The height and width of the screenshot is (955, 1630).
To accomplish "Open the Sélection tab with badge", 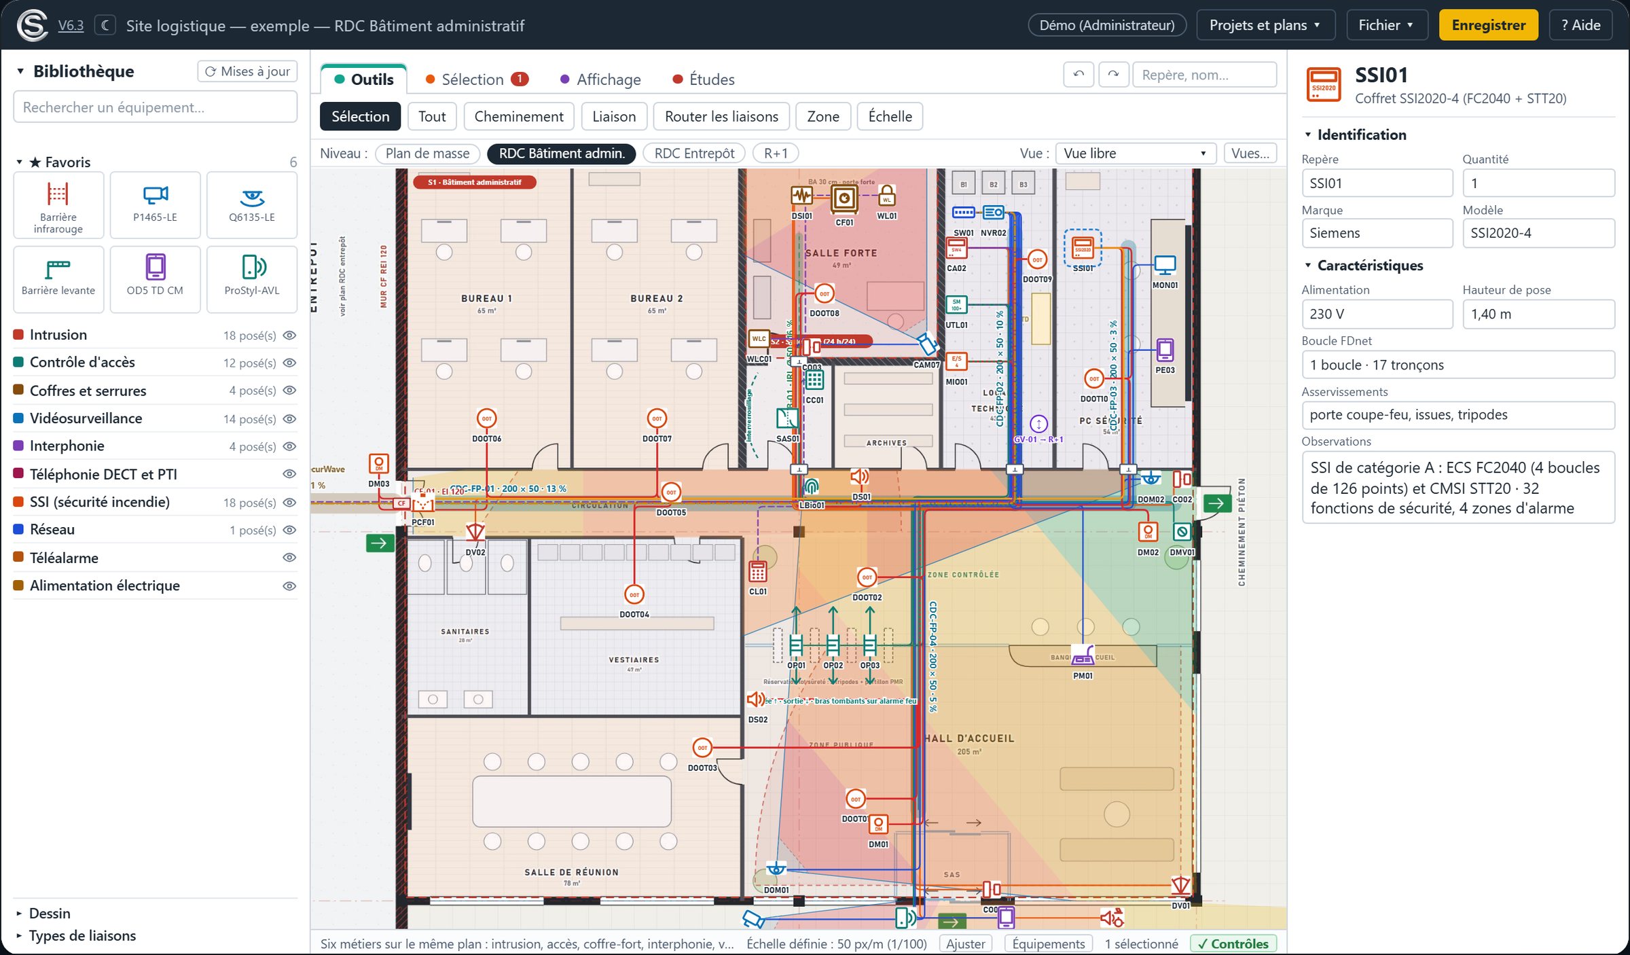I will [477, 79].
